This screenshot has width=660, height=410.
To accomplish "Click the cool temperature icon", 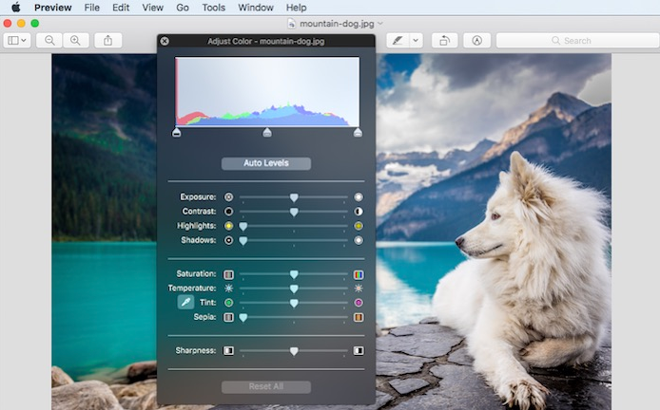I will (x=228, y=289).
